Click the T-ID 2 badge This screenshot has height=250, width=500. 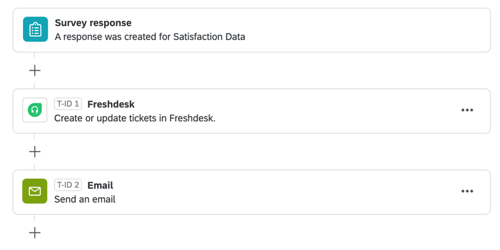click(68, 185)
